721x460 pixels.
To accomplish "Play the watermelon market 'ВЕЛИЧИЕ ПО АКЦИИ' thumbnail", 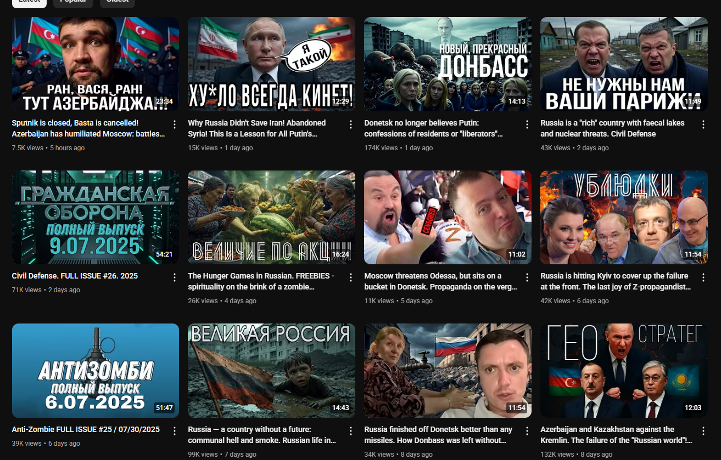I will [271, 217].
